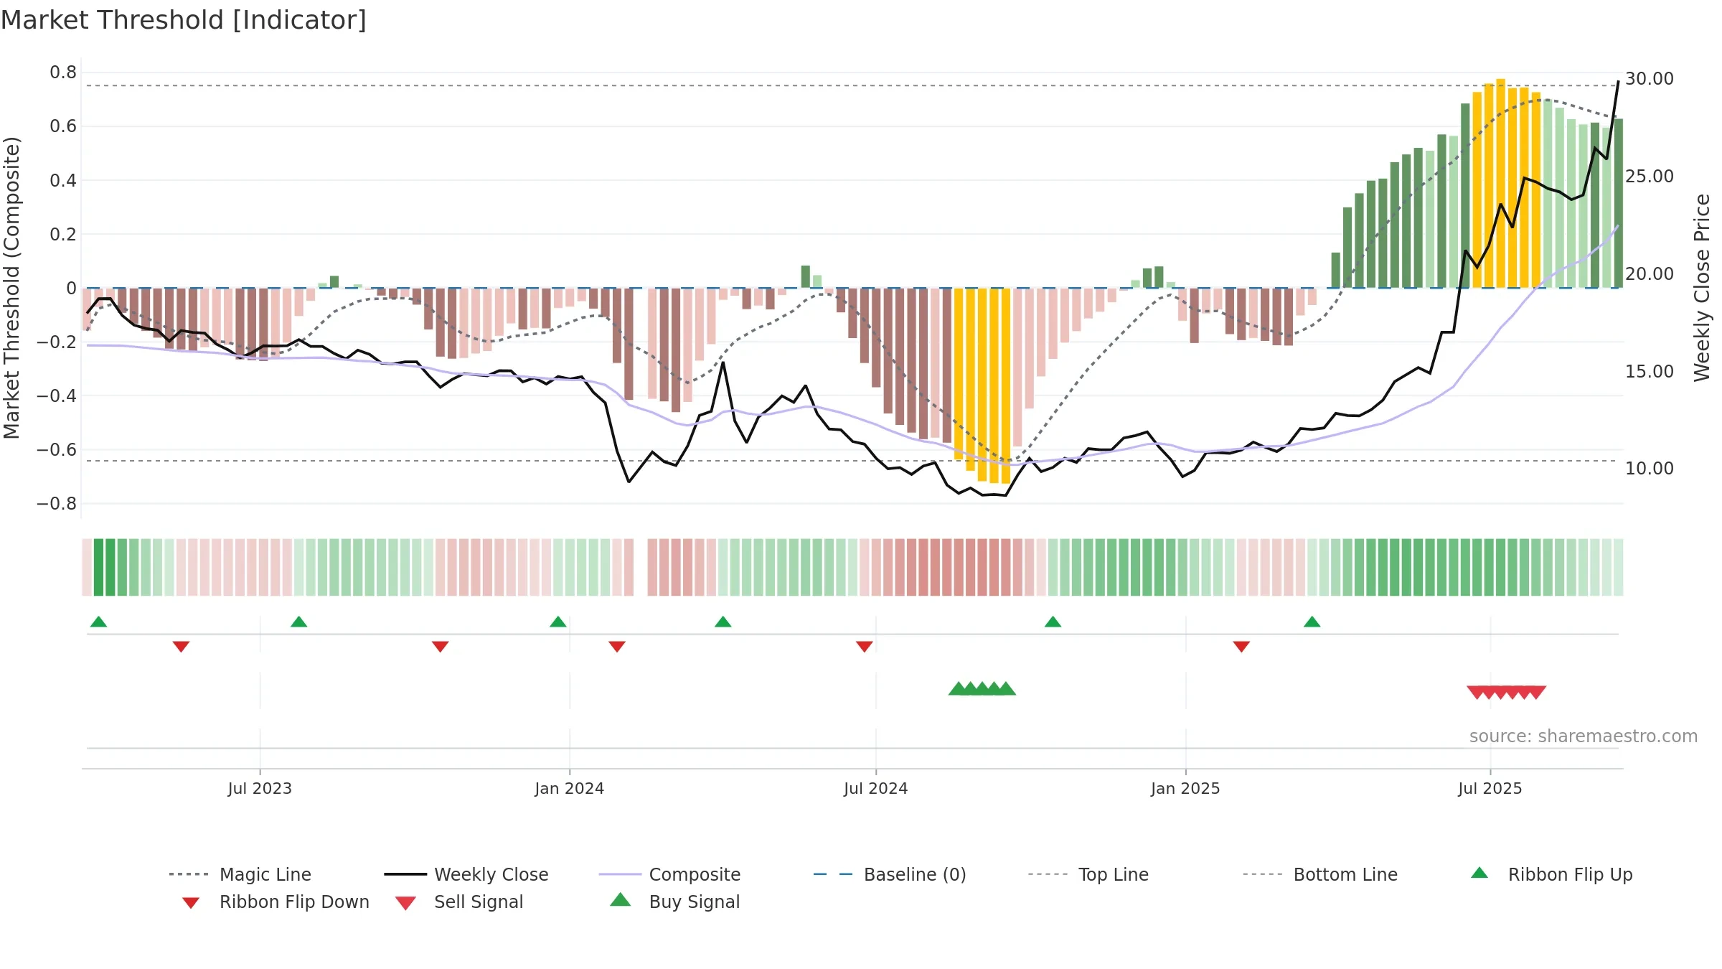Click the first buy signal triangle in the cluster
This screenshot has height=969, width=1722.
tap(958, 688)
